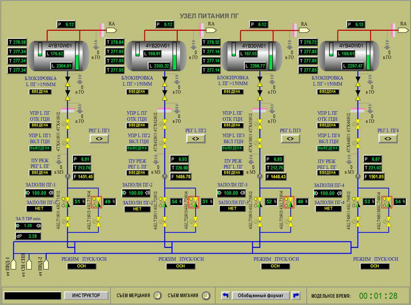The height and width of the screenshot is (305, 411).
Task: Toggle УПР L ПГ3 ВКЛ ПЦН ВЫВЕДЕНА status
Action: click(233, 148)
